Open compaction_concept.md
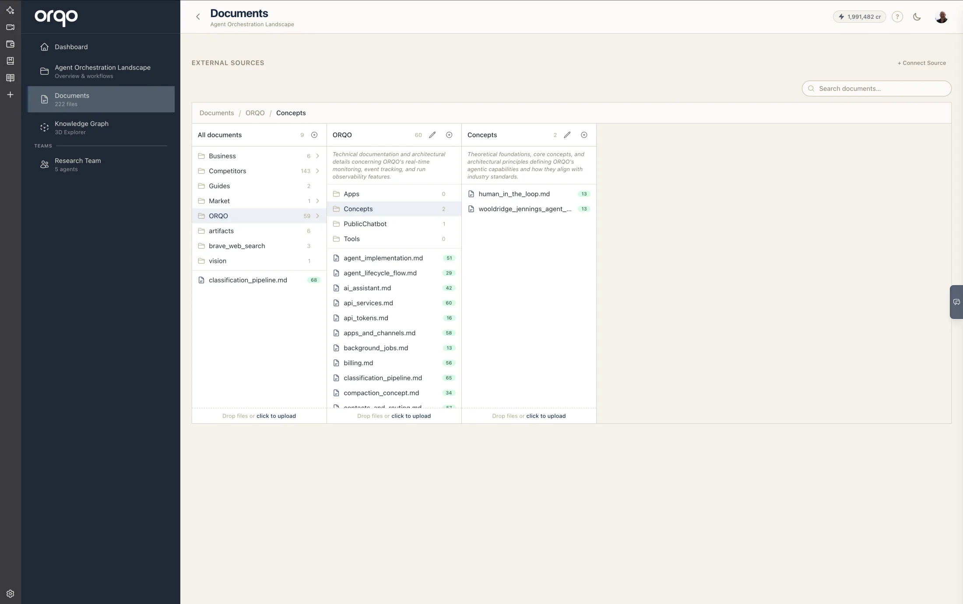 pyautogui.click(x=394, y=393)
